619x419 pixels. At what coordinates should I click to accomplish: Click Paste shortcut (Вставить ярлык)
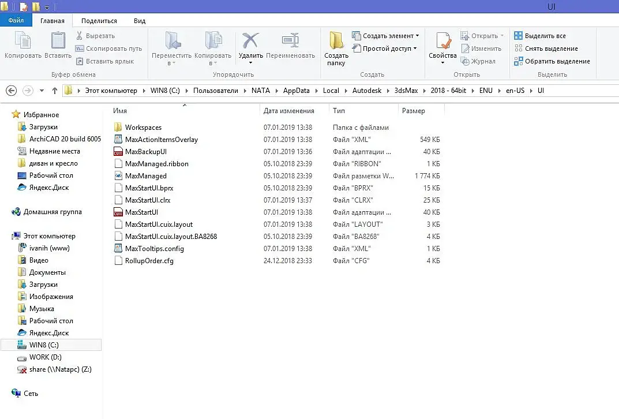(104, 61)
